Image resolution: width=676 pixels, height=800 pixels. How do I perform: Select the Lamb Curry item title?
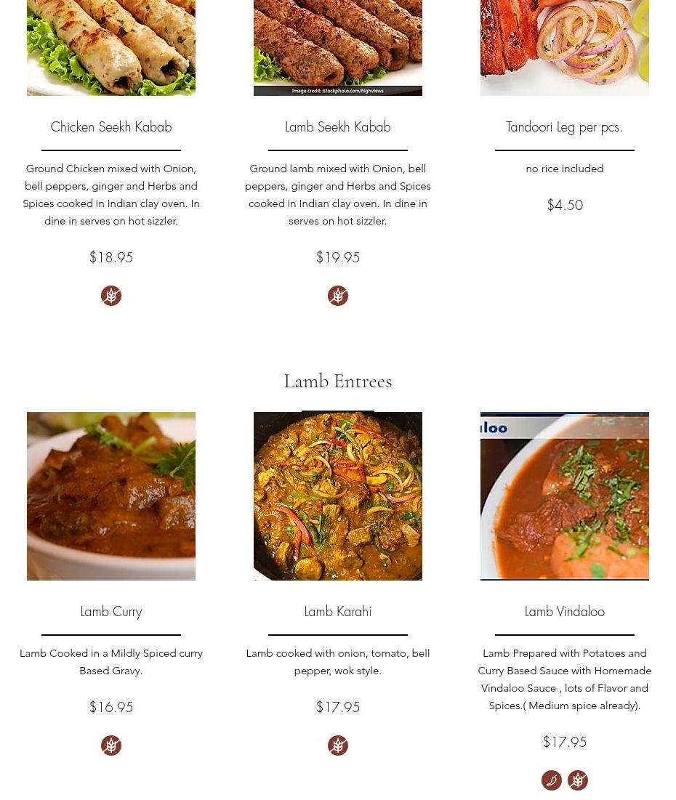[x=110, y=612]
